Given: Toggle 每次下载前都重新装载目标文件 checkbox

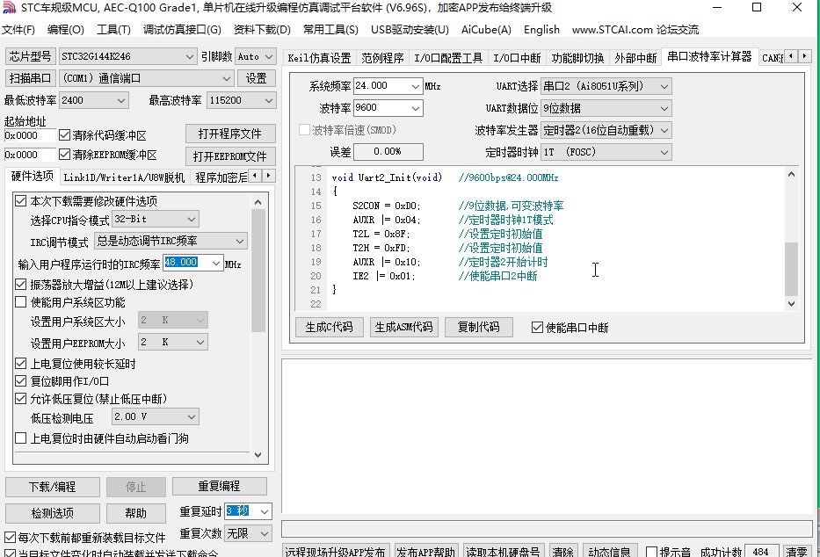Looking at the screenshot, I should (x=10, y=537).
